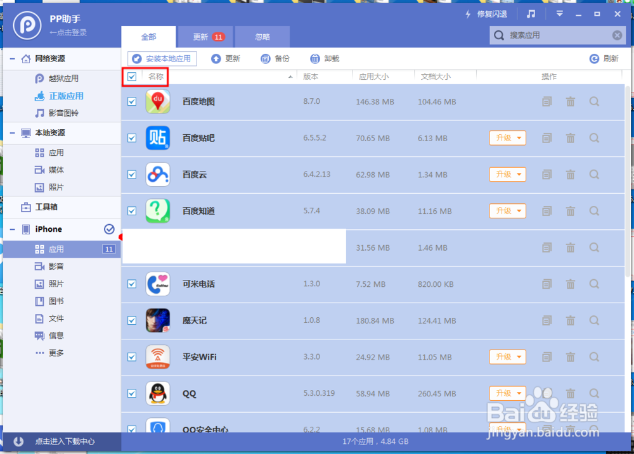Viewport: 634px width, 454px height.
Task: Sort by the 名称 column arrow
Action: pos(290,77)
